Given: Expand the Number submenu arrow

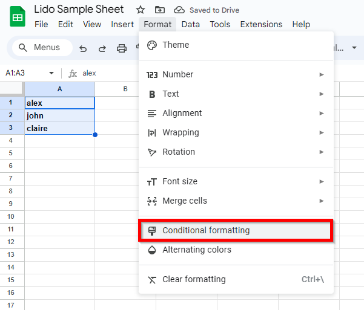Looking at the screenshot, I should (321, 74).
